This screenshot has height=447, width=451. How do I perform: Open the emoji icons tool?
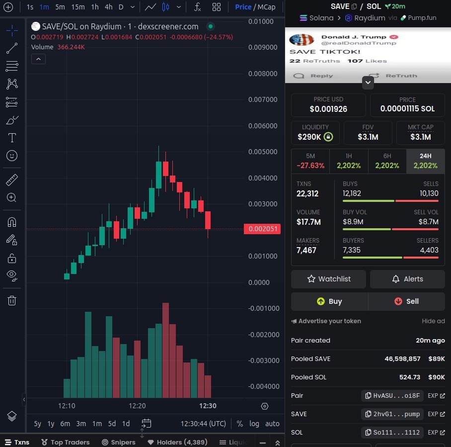(x=12, y=156)
